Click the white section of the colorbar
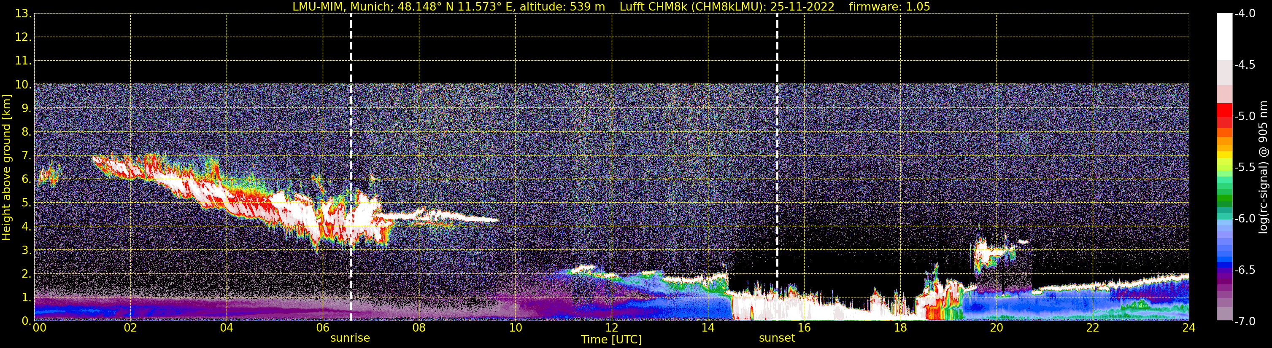The image size is (1272, 348). pyautogui.click(x=1225, y=37)
